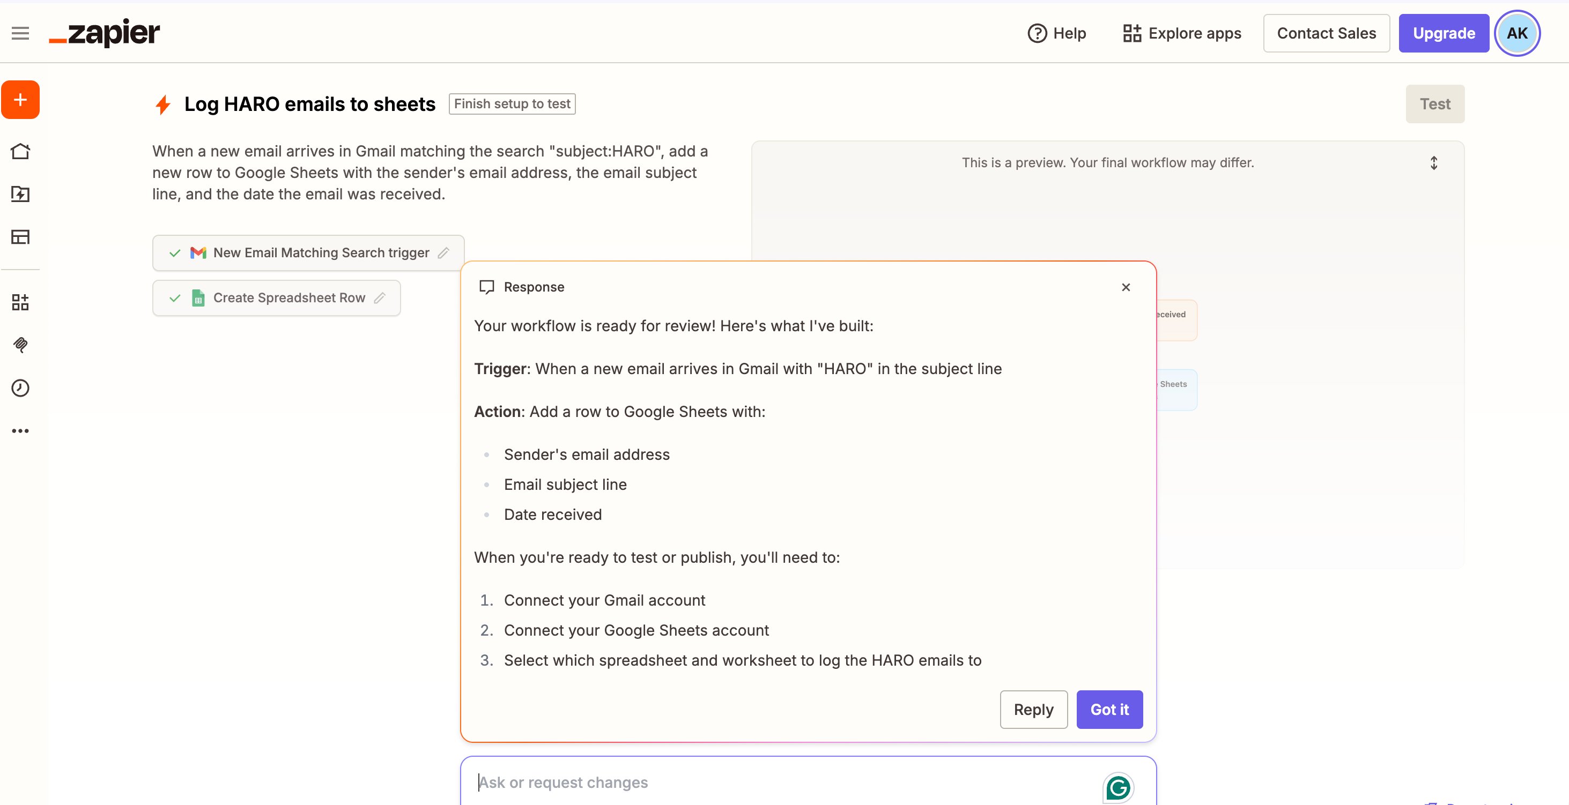The image size is (1569, 805).
Task: Click the Gmail icon in trigger step
Action: coord(198,253)
